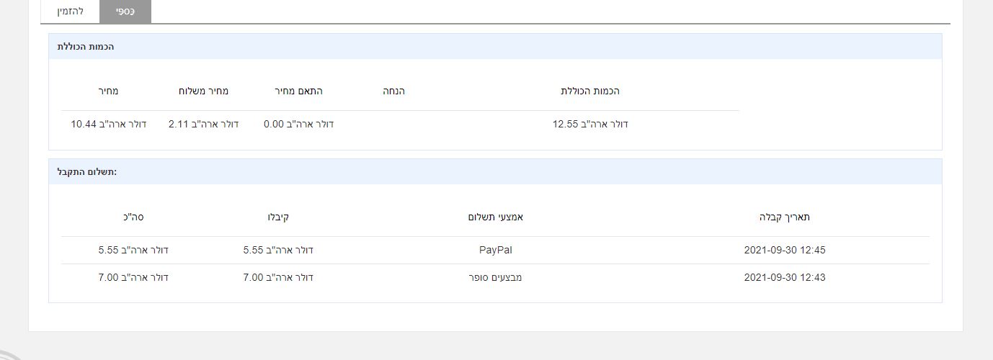The image size is (993, 360).
Task: Select the 10.44 price value
Action: [x=108, y=125]
